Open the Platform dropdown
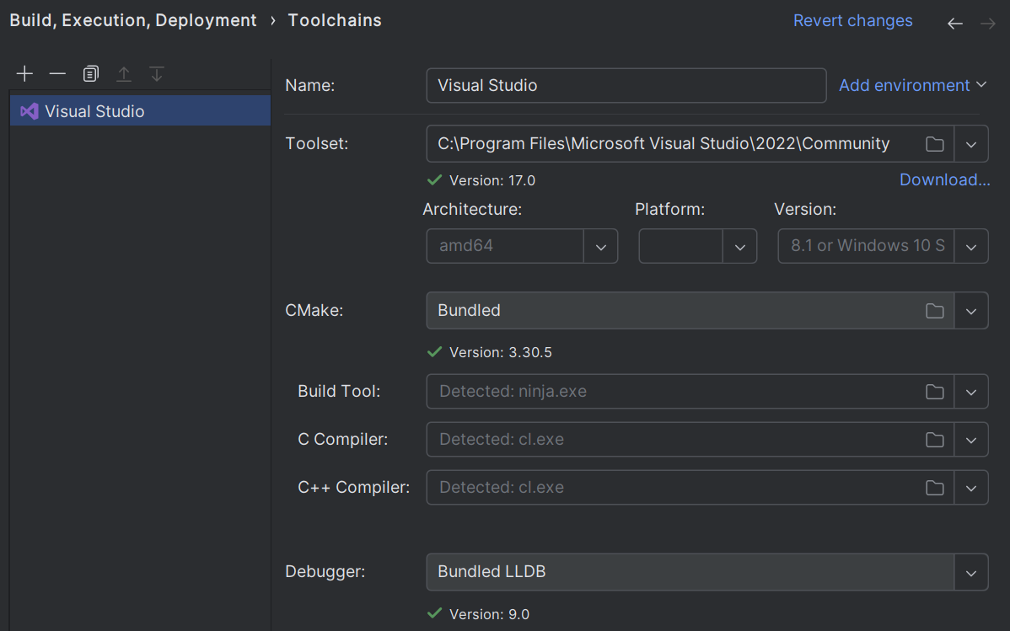This screenshot has width=1010, height=631. point(740,247)
